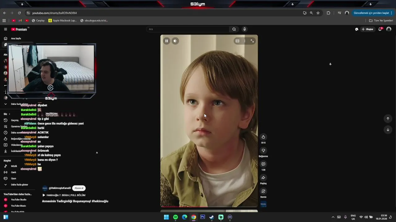Open Beğendiğim videolar in sidebar
The width and height of the screenshot is (396, 222).
pyautogui.click(x=17, y=139)
